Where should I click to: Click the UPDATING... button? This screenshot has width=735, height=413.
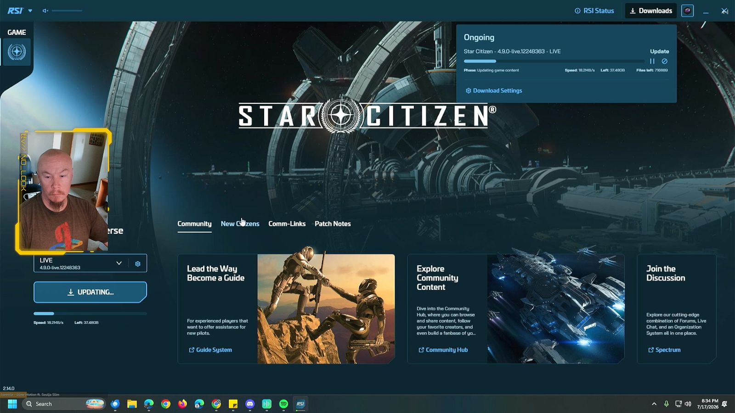90,292
